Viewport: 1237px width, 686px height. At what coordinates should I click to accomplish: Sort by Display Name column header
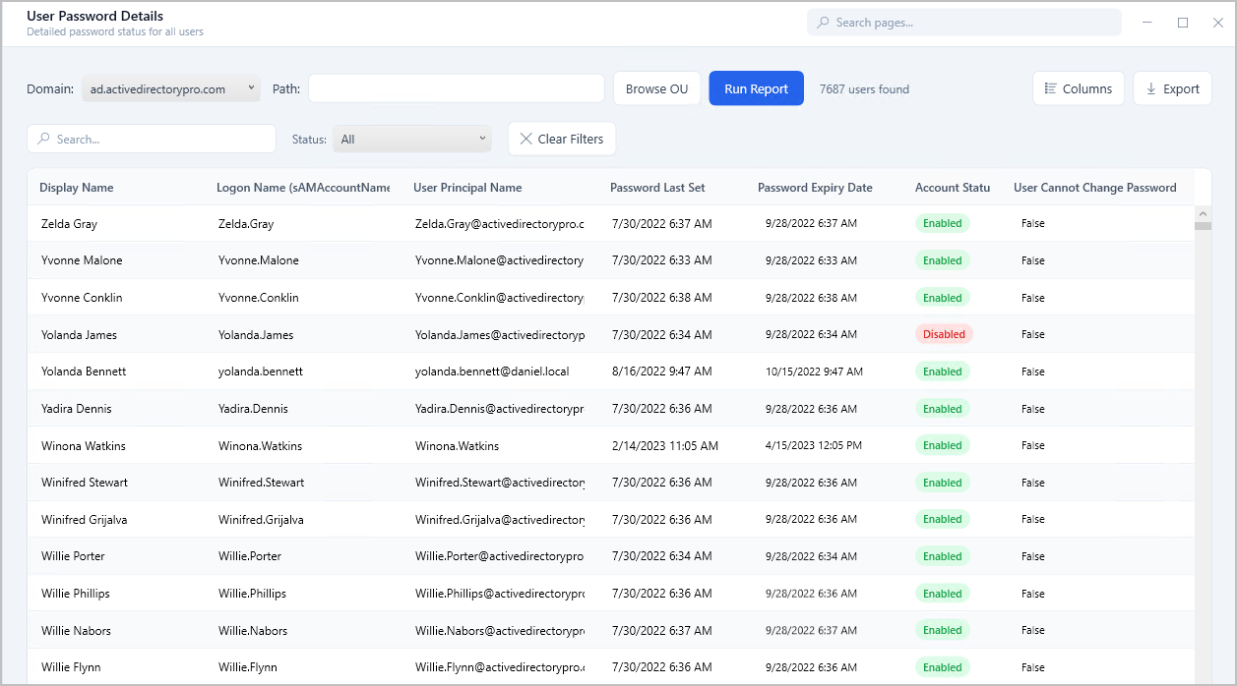(x=77, y=188)
